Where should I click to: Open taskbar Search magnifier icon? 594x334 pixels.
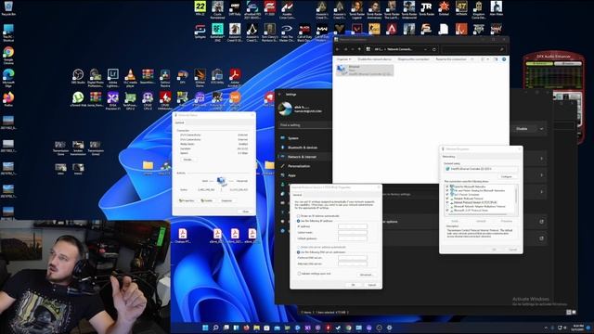(215, 328)
